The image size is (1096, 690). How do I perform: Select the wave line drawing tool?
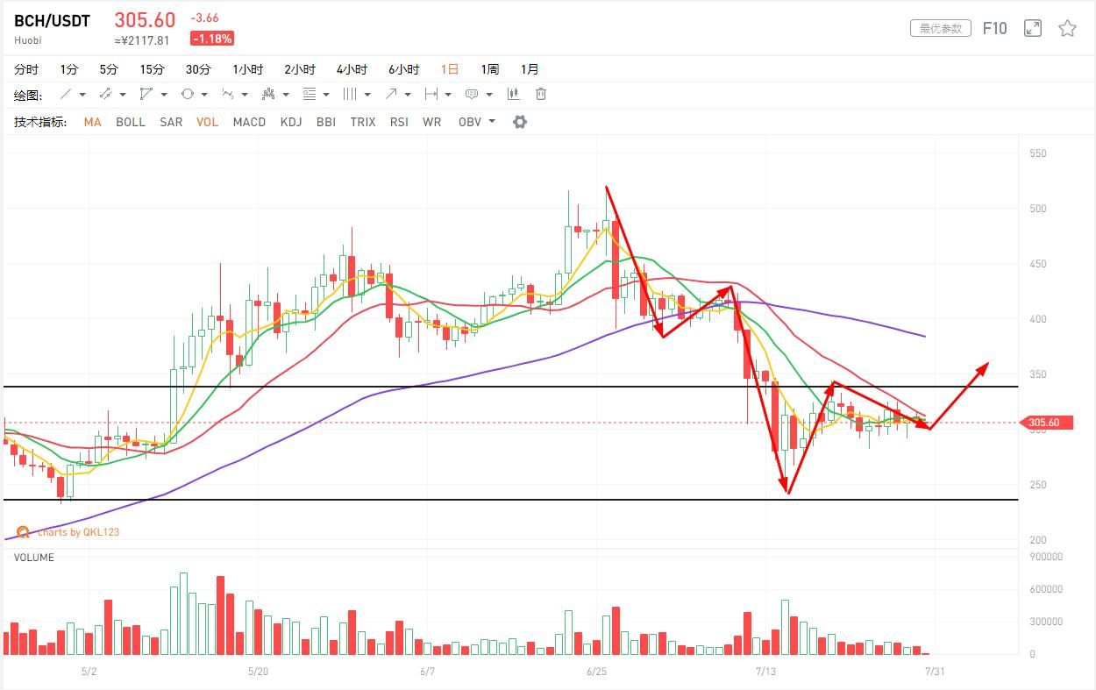[228, 94]
